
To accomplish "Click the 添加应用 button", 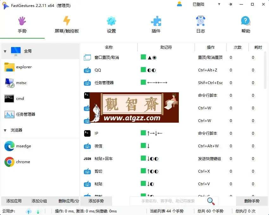I will [x=14, y=201].
